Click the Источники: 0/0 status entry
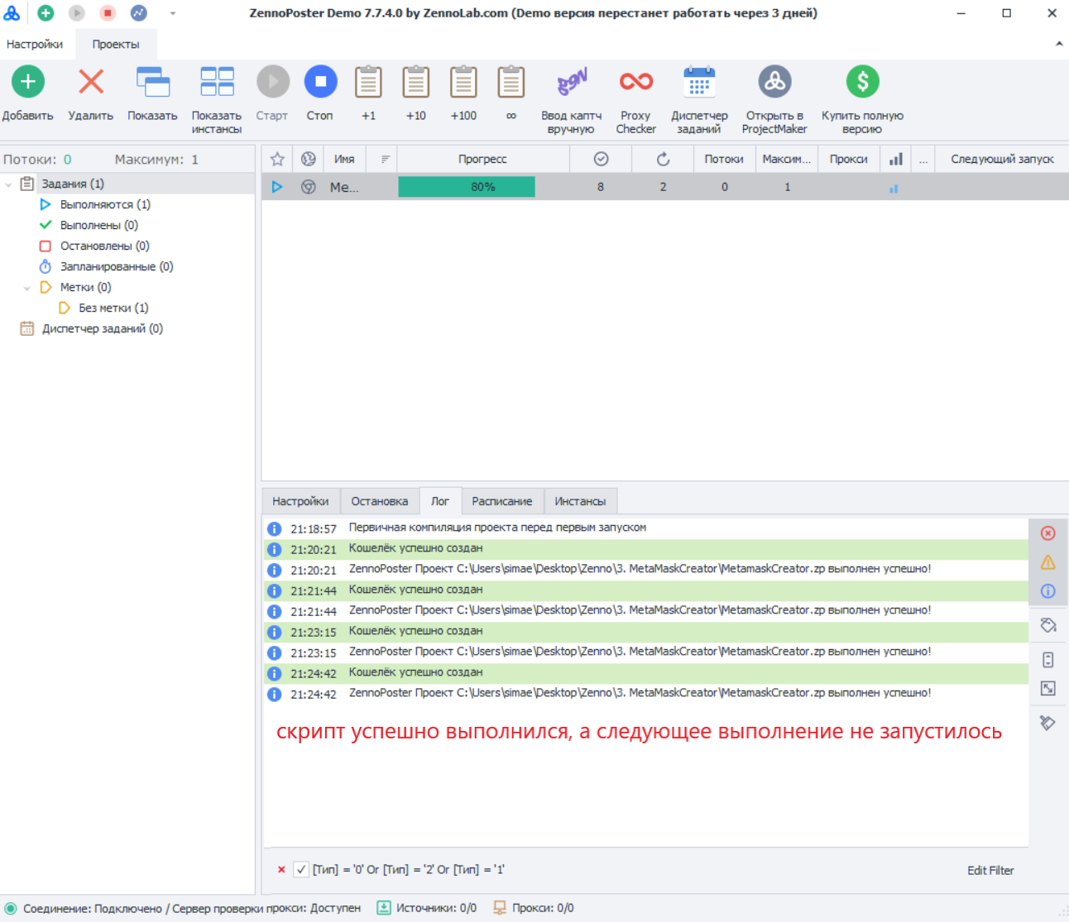This screenshot has width=1069, height=922. click(x=427, y=908)
